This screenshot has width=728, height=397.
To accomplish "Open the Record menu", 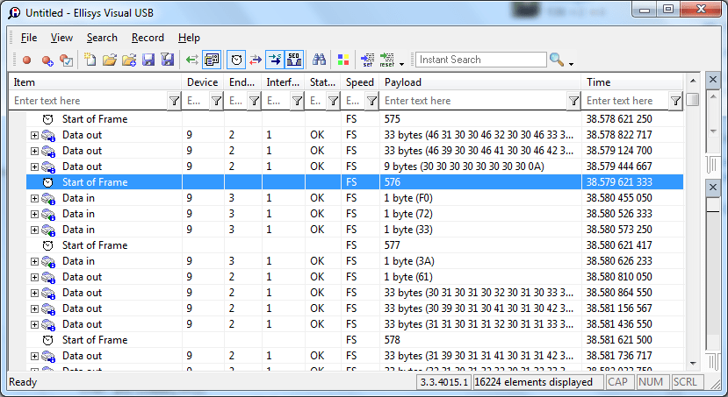I will point(148,38).
